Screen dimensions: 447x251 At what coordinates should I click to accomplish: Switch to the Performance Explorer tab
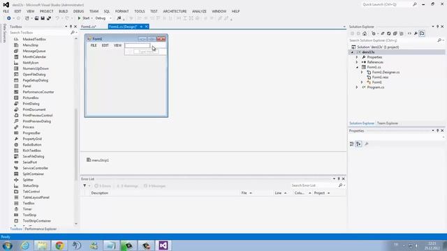[x=41, y=229]
